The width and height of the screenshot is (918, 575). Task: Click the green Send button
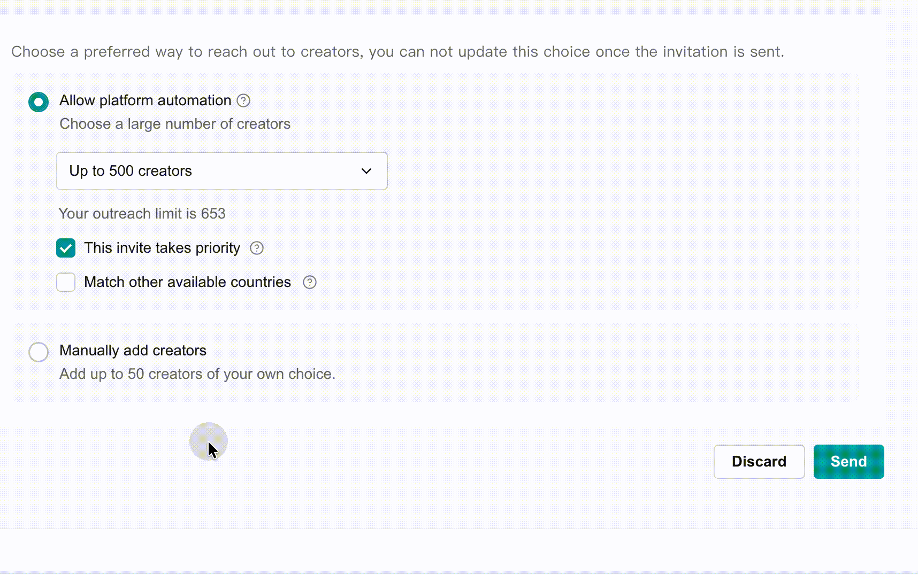pyautogui.click(x=849, y=462)
